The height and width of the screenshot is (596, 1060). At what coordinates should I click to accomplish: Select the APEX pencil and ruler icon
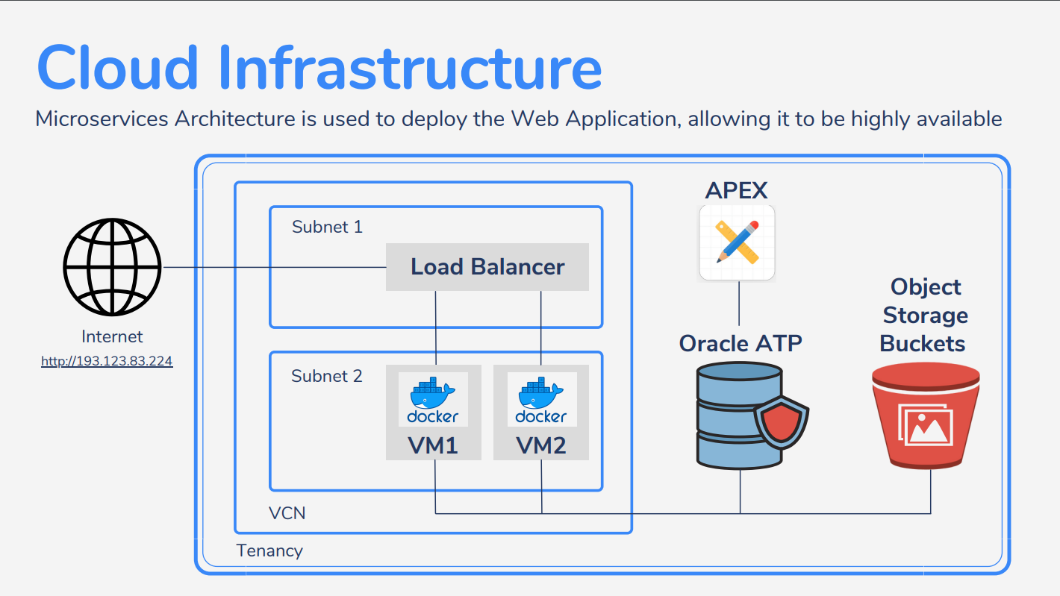click(x=737, y=242)
